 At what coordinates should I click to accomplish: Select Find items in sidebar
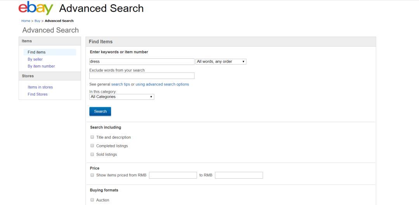pos(36,52)
